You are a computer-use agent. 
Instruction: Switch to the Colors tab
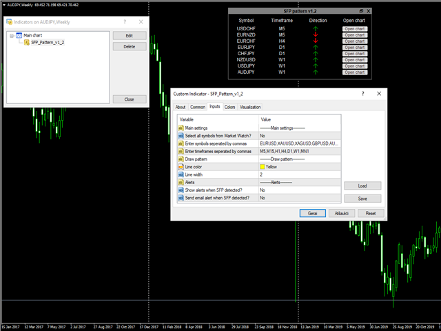pos(229,107)
